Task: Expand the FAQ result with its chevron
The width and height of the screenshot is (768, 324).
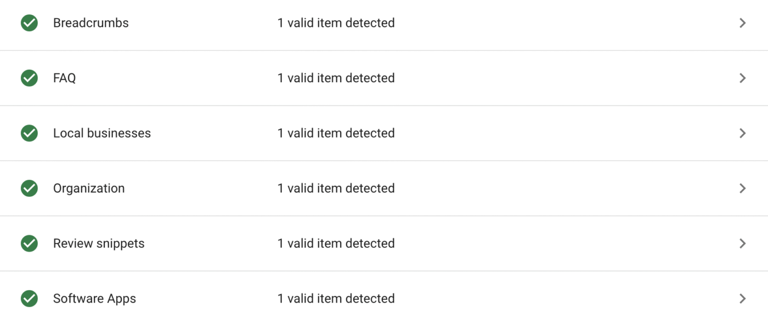Action: (743, 78)
